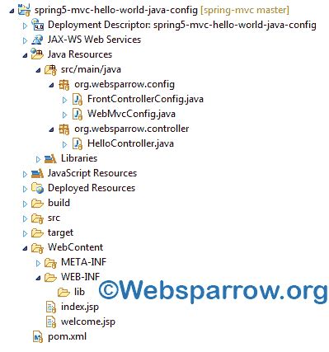Open the "index.jsp" filename
This screenshot has width=329, height=352.
[x=80, y=307]
